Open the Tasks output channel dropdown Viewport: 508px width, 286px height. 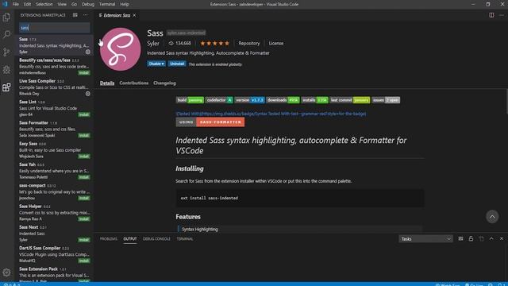(425, 238)
